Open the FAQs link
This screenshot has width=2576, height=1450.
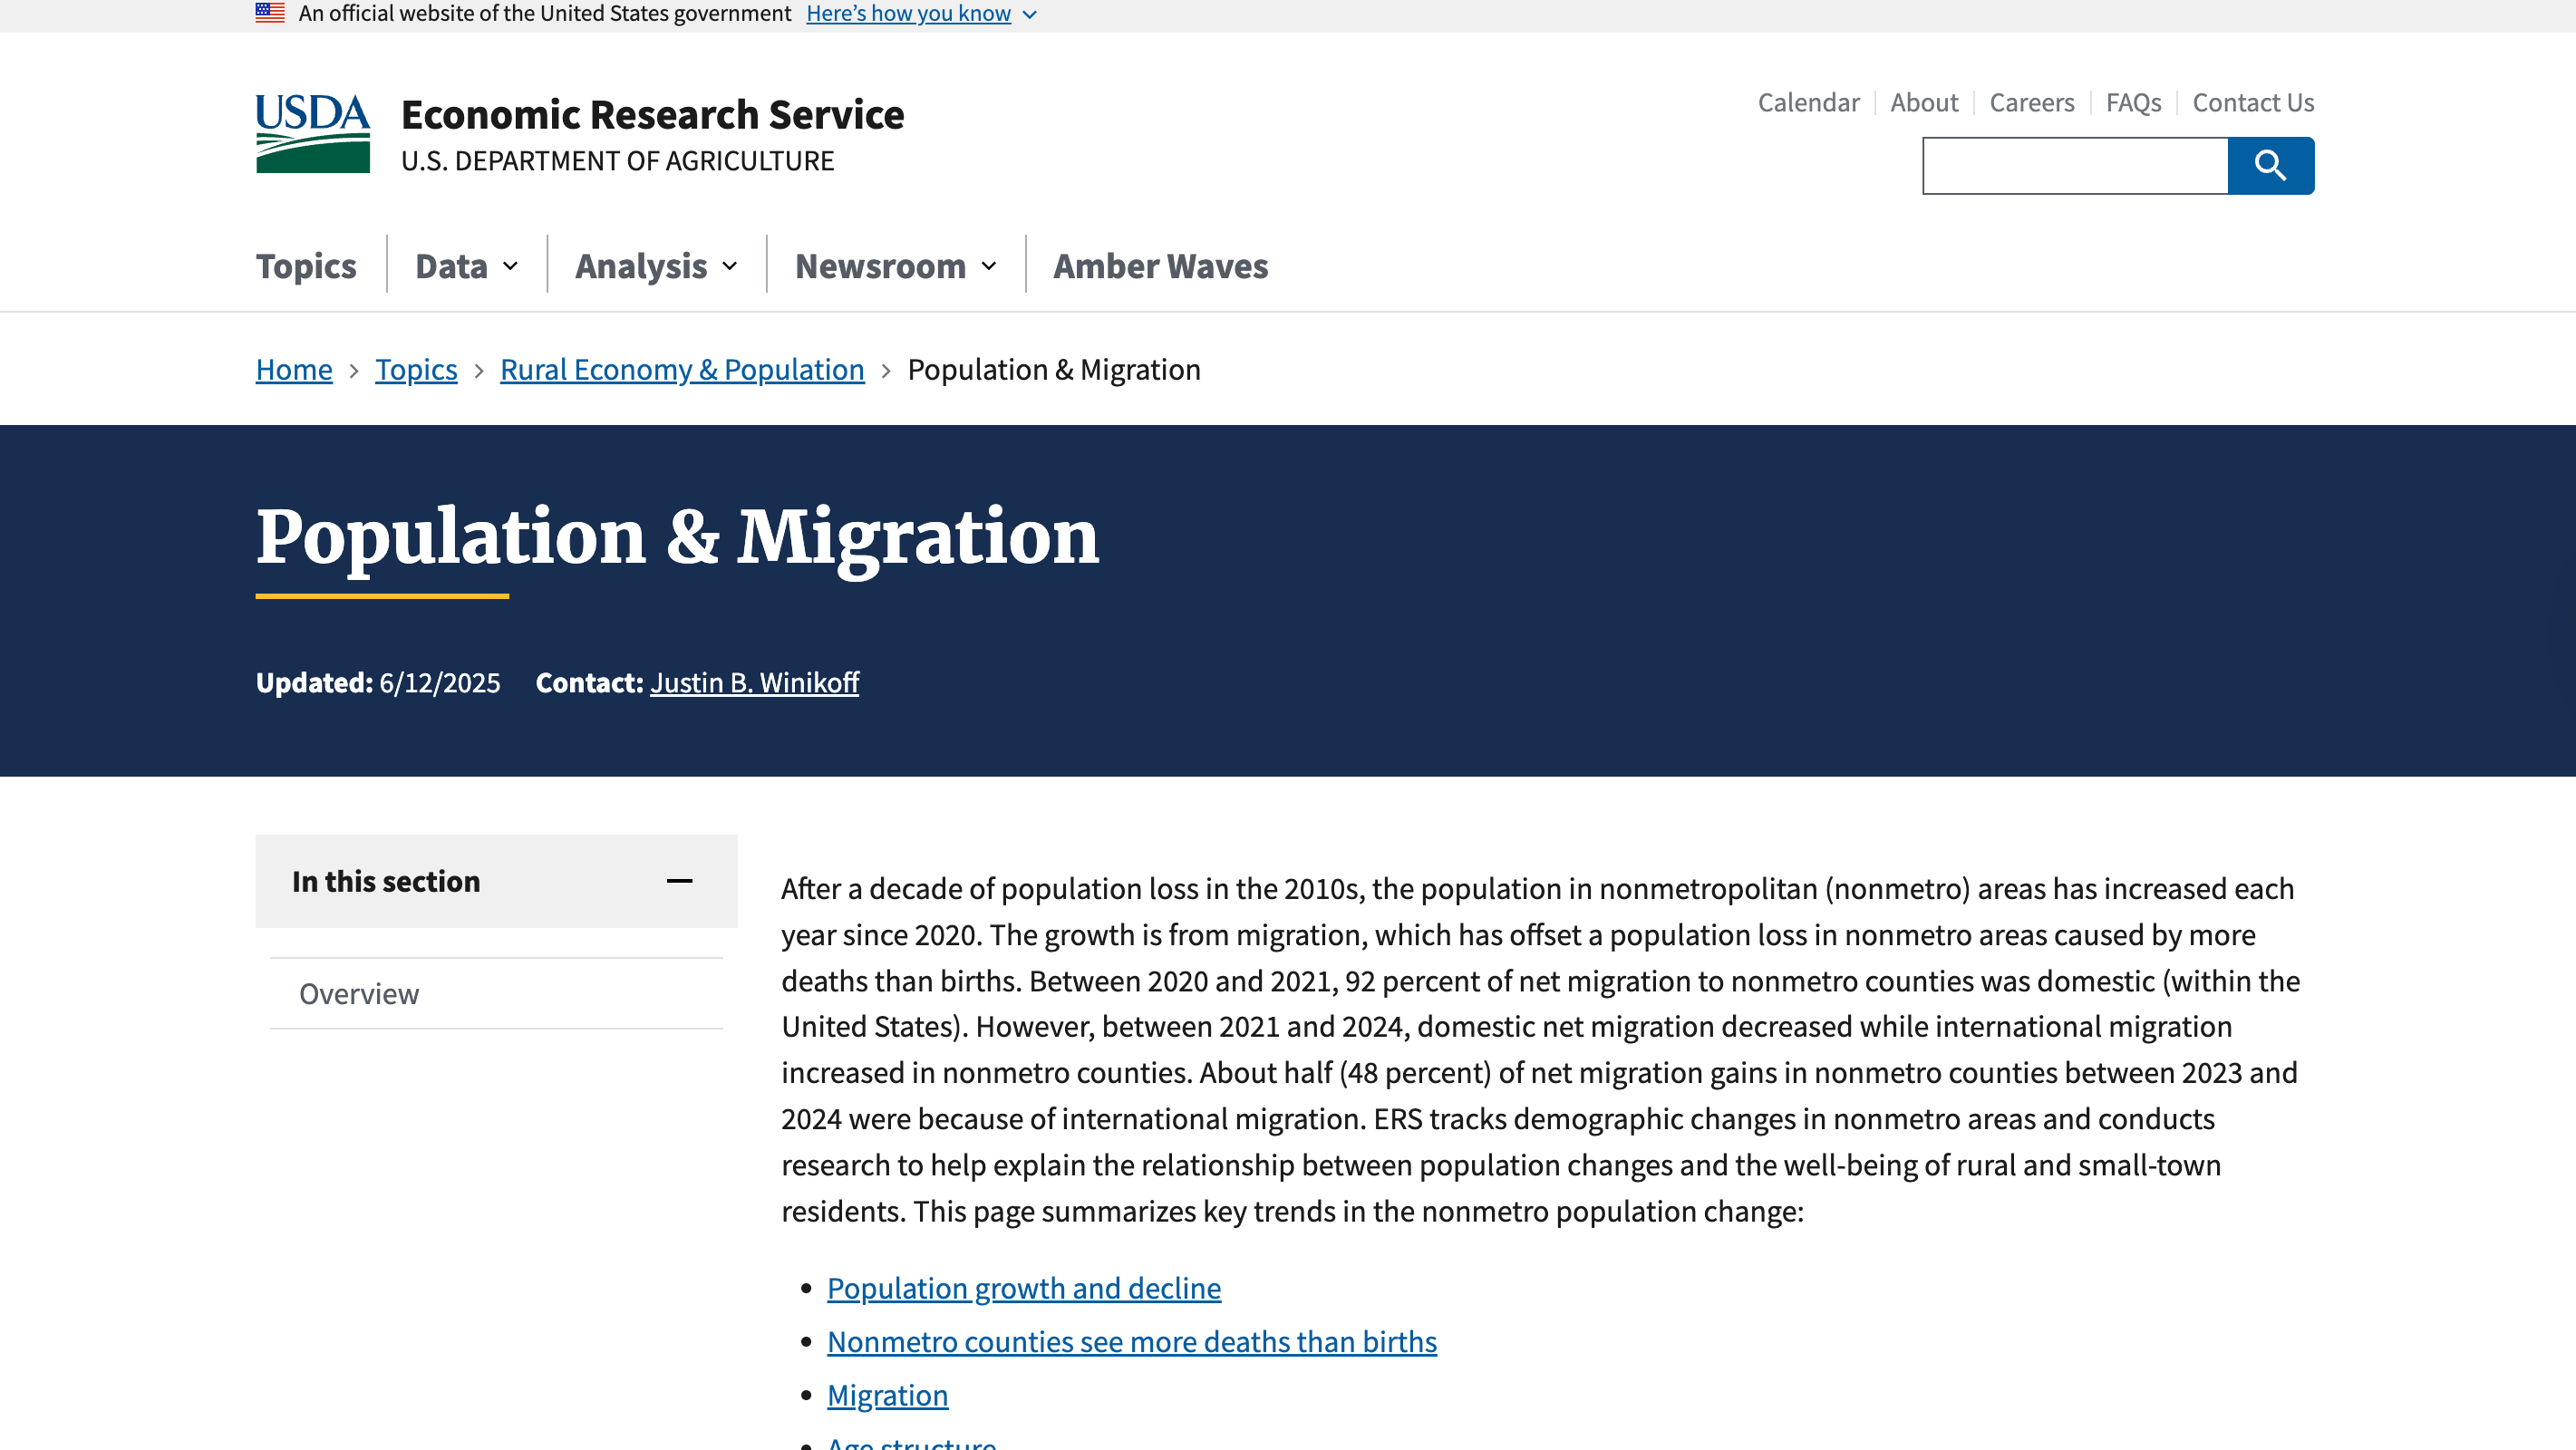2133,102
